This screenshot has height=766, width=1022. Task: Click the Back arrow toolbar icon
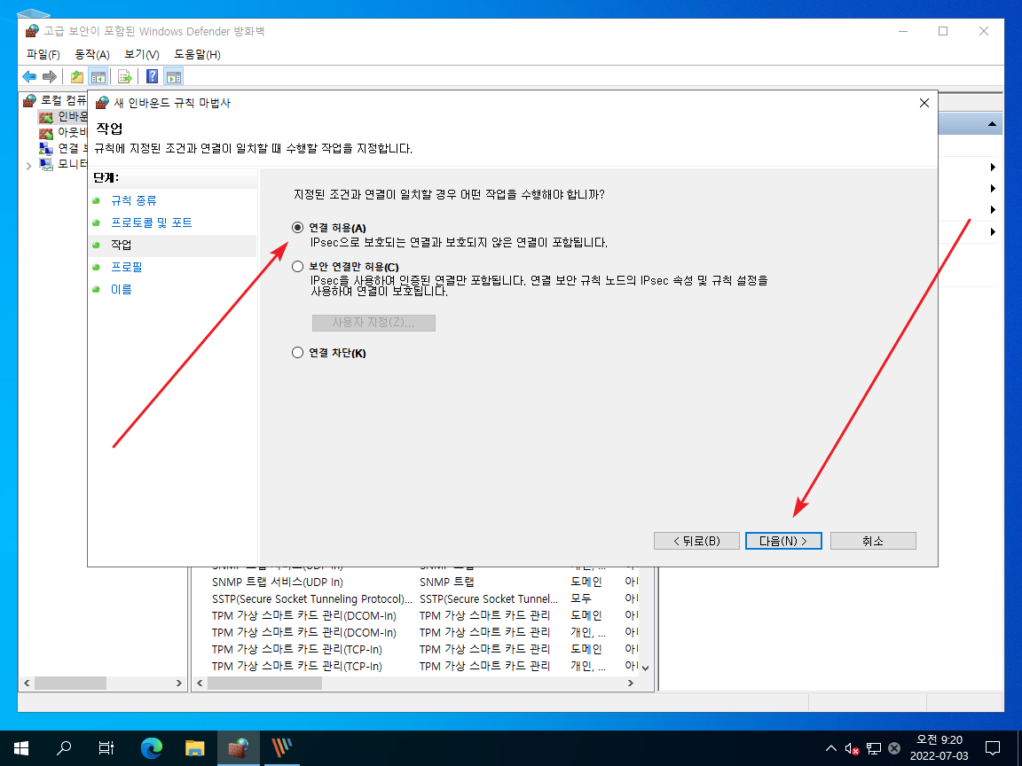[29, 77]
